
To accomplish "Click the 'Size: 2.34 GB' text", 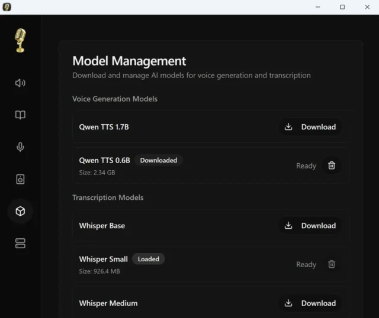I will click(x=97, y=173).
